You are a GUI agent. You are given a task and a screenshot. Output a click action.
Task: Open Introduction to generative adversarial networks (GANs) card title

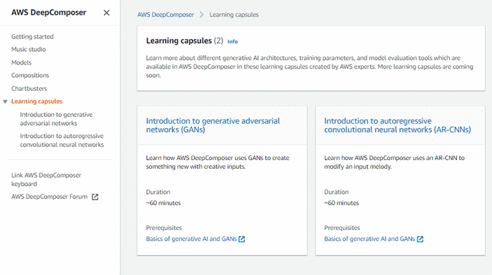(213, 125)
